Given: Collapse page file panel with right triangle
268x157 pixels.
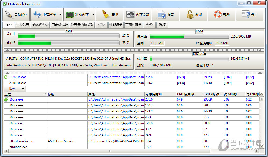Looking at the screenshot, I should pyautogui.click(x=260, y=72).
